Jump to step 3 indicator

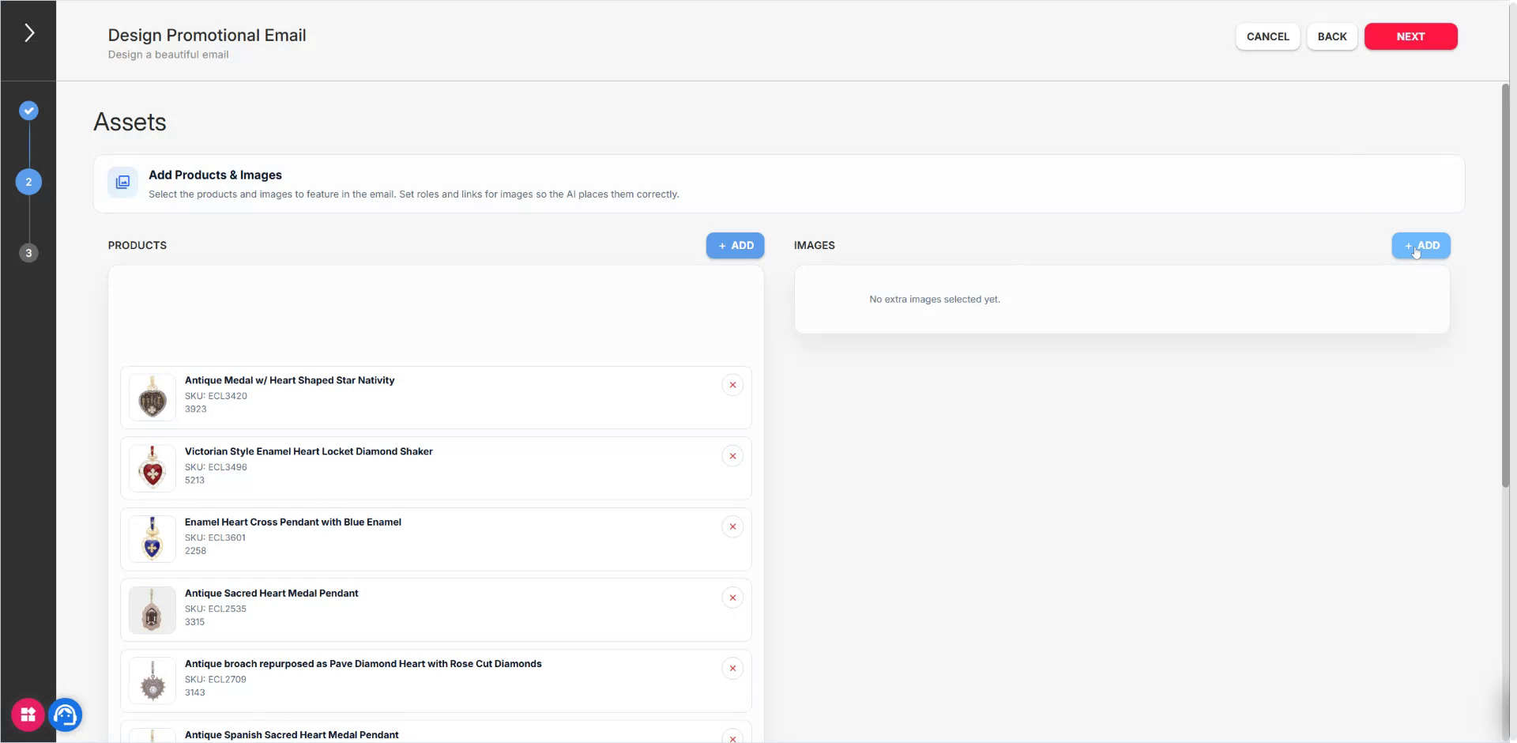pos(28,253)
